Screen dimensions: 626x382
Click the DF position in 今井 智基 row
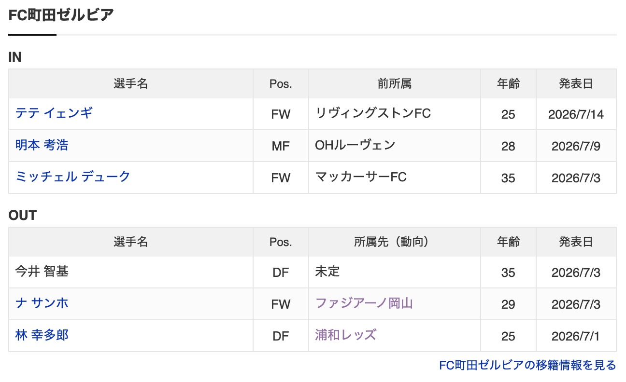pos(281,273)
